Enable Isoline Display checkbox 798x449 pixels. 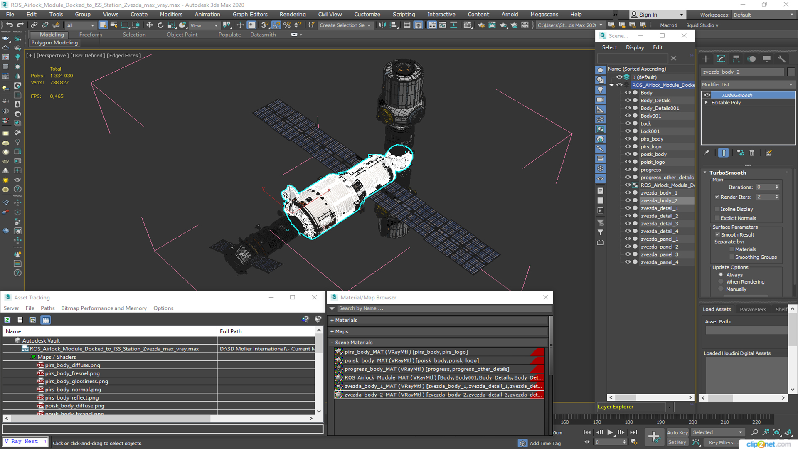tap(717, 209)
